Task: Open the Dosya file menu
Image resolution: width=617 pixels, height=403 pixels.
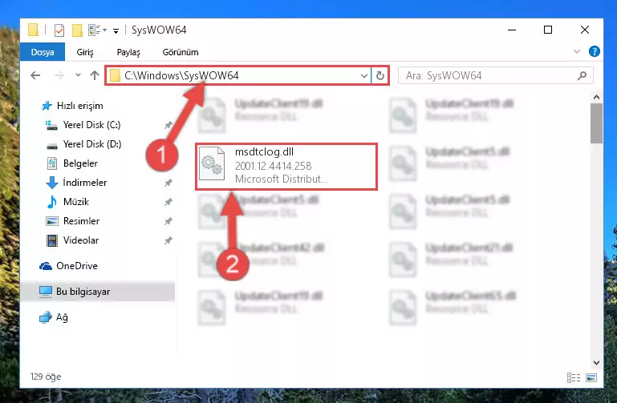Action: tap(43, 52)
